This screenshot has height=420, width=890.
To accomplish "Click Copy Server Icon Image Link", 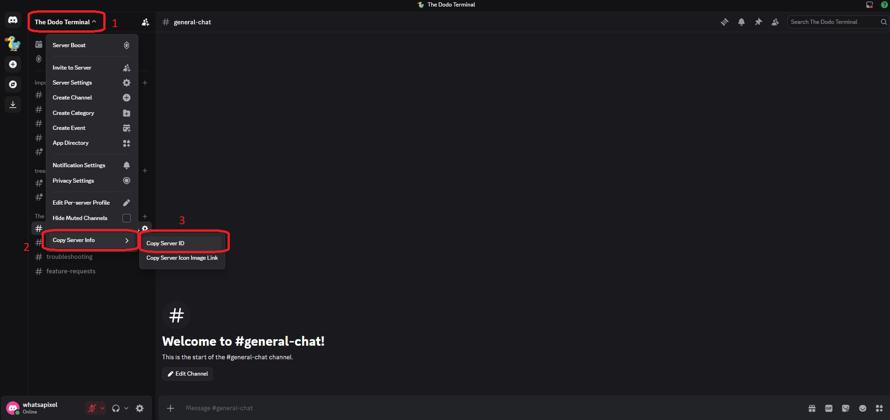I will tap(182, 258).
